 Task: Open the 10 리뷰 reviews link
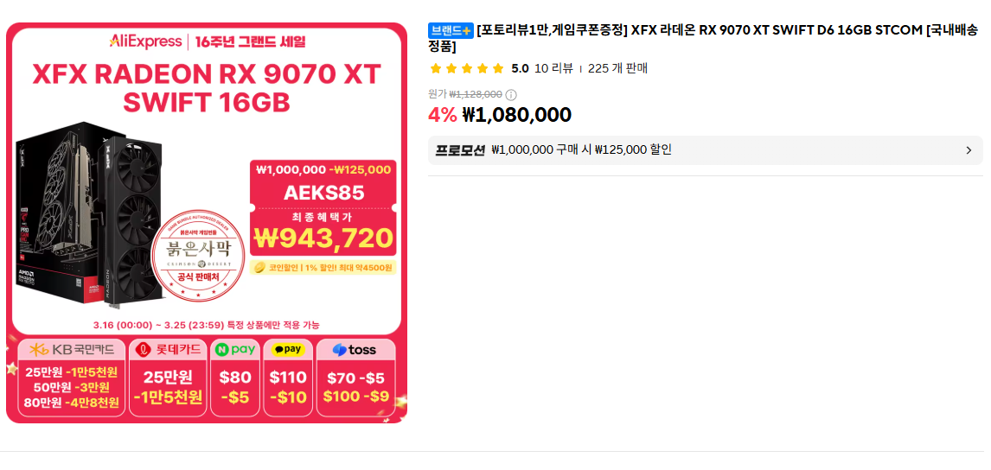(x=553, y=68)
